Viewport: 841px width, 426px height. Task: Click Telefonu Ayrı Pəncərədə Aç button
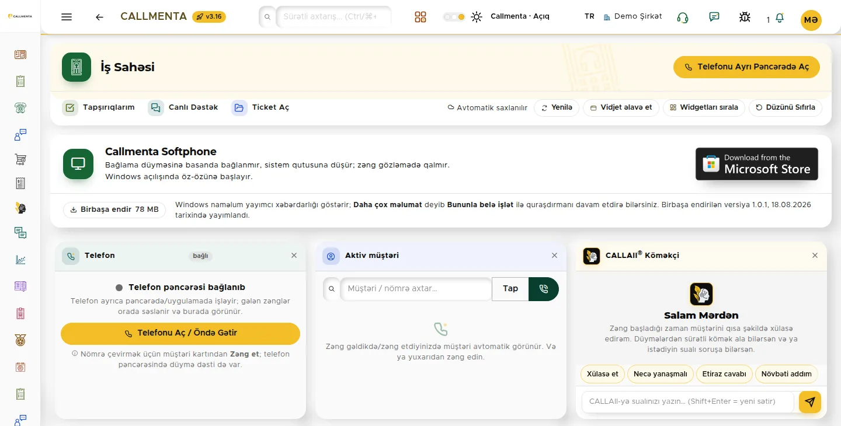tap(746, 67)
